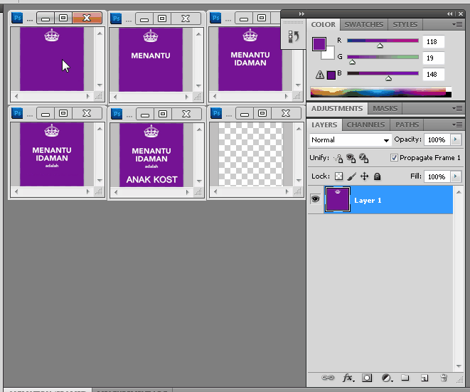Minimize the transparent document window
The height and width of the screenshot is (392, 470).
(245, 113)
